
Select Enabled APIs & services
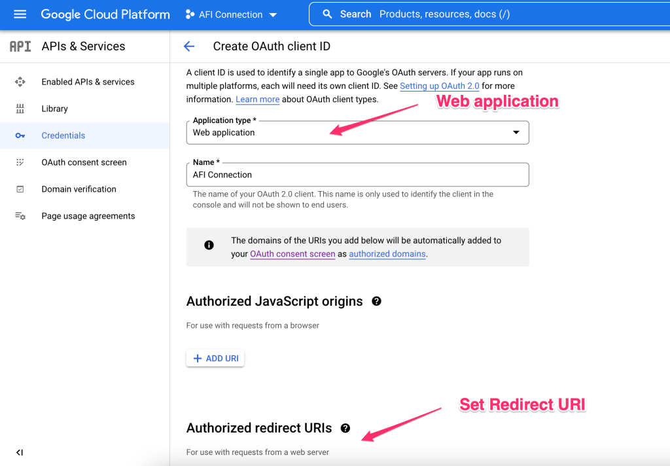(x=87, y=81)
